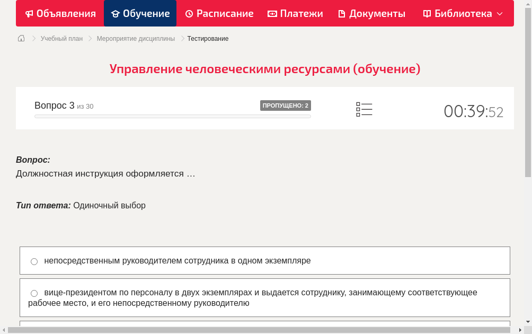Click the ПРОПУЩЕНО: 2 badge
The height and width of the screenshot is (334, 532).
click(286, 105)
